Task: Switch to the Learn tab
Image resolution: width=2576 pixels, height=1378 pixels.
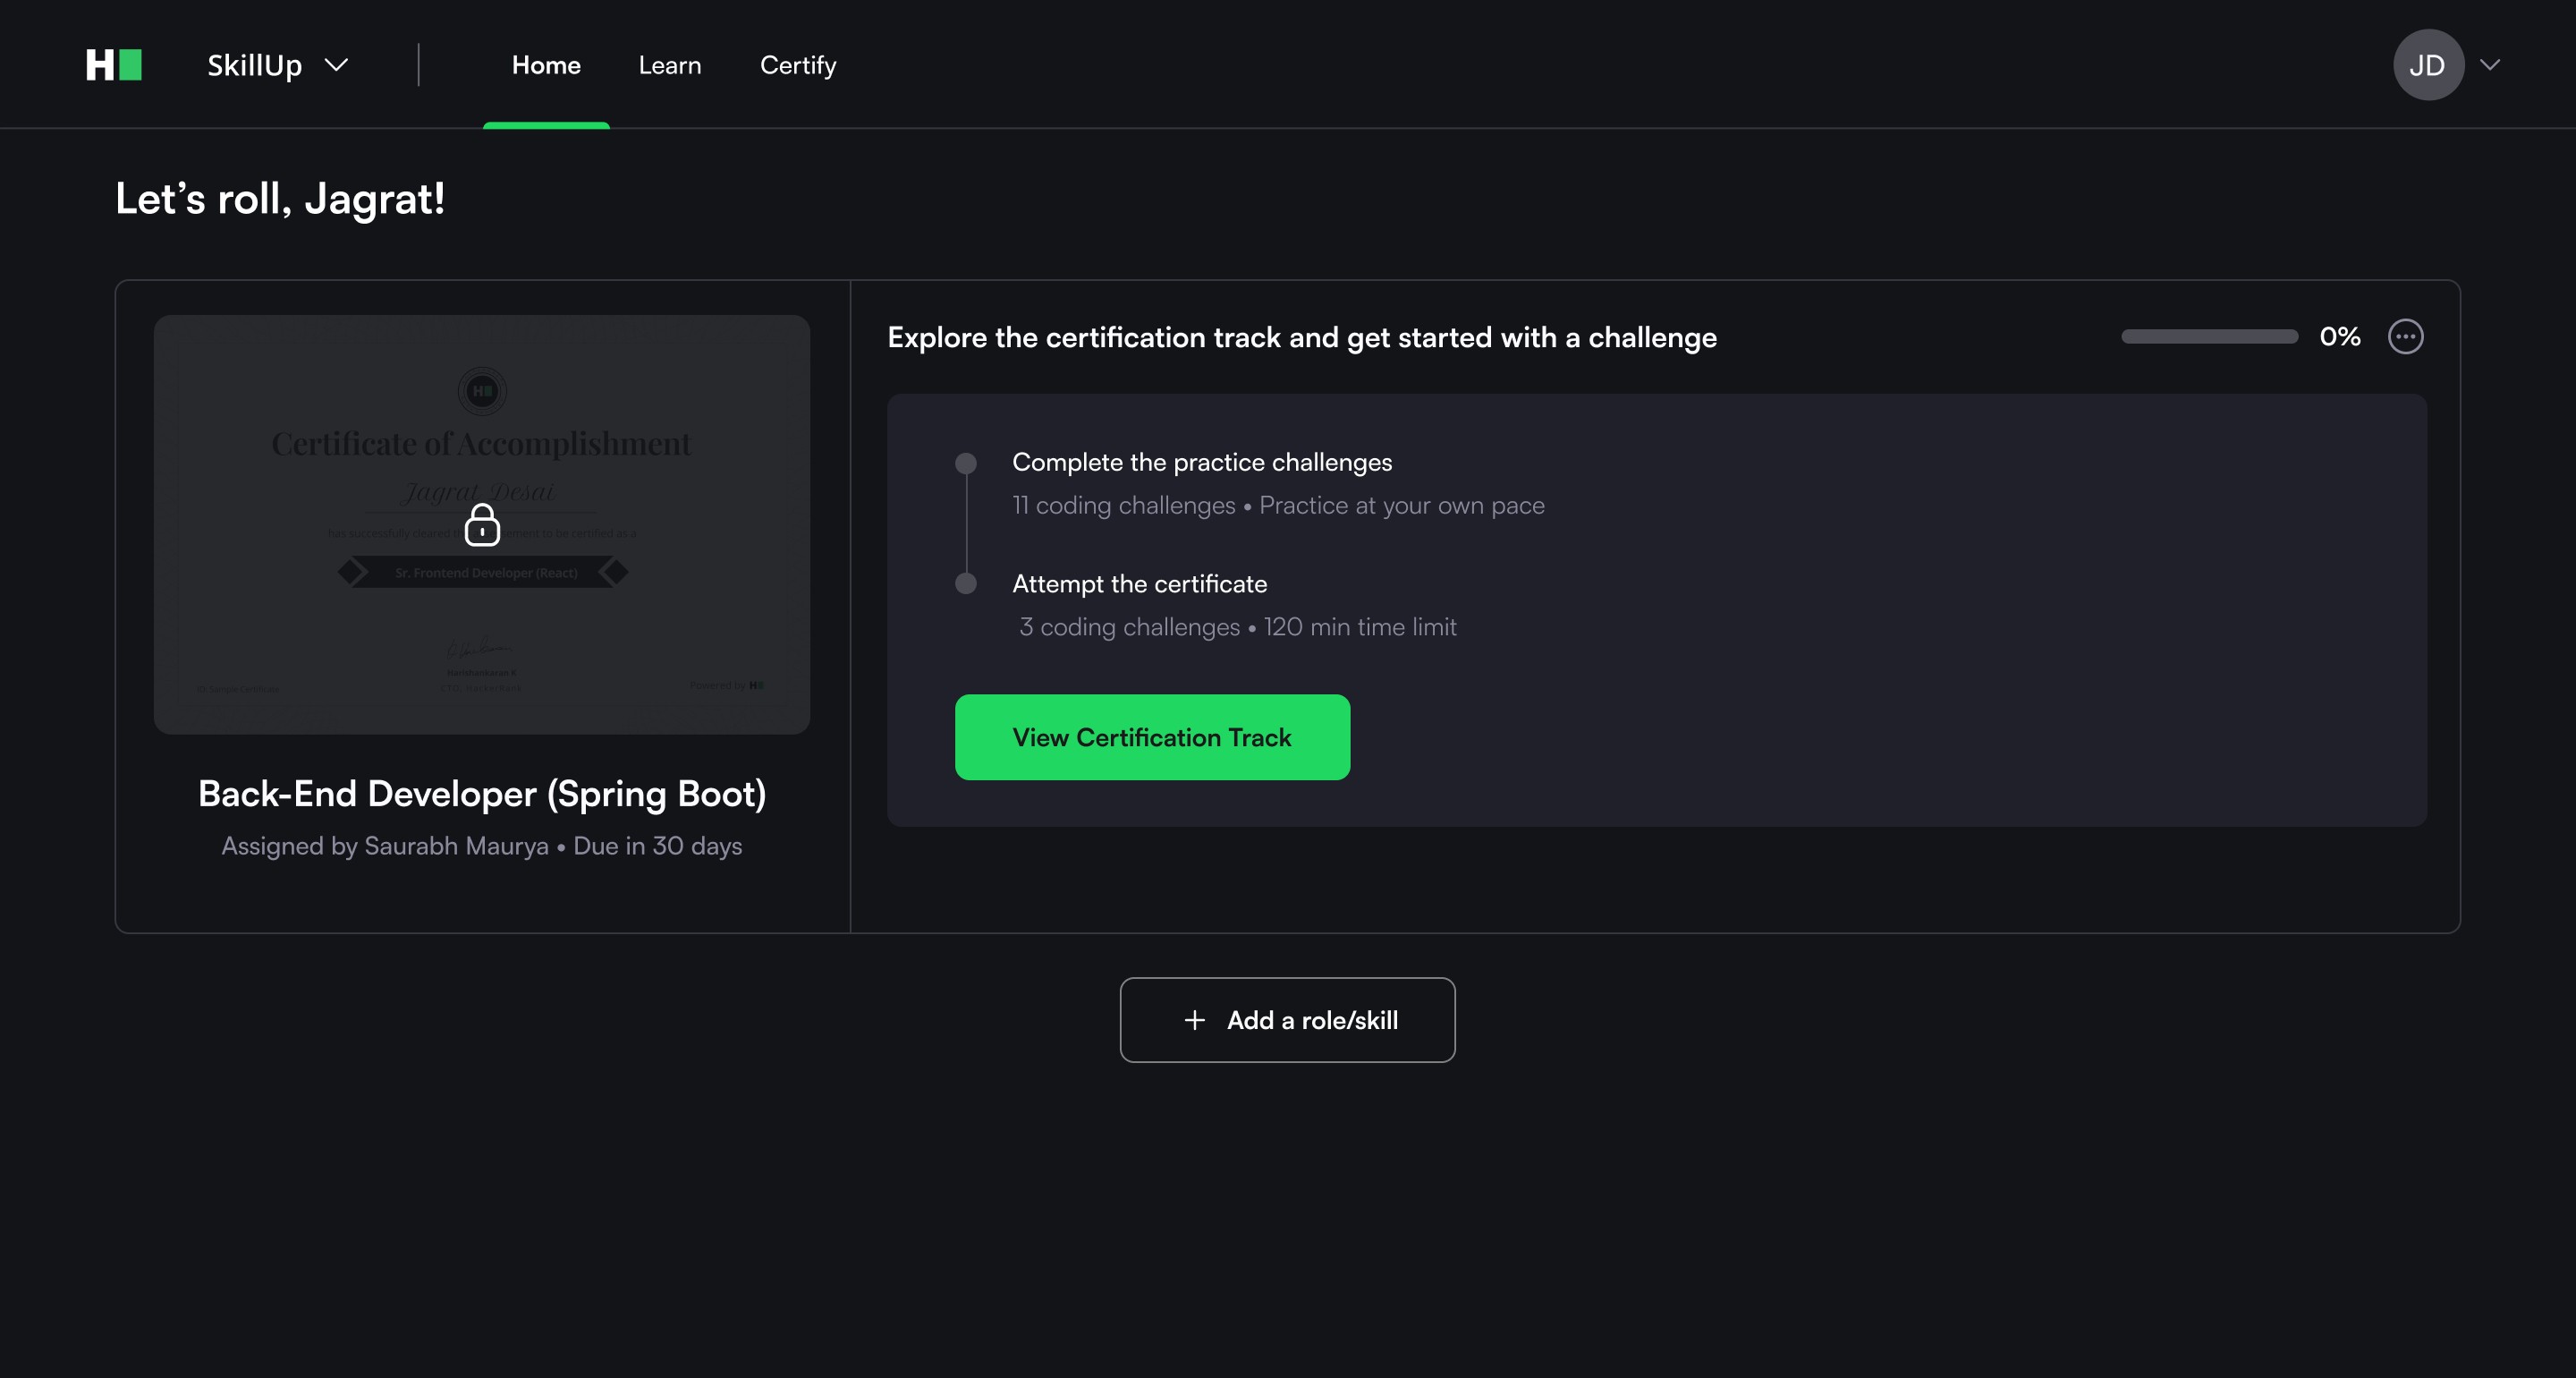Action: [670, 65]
